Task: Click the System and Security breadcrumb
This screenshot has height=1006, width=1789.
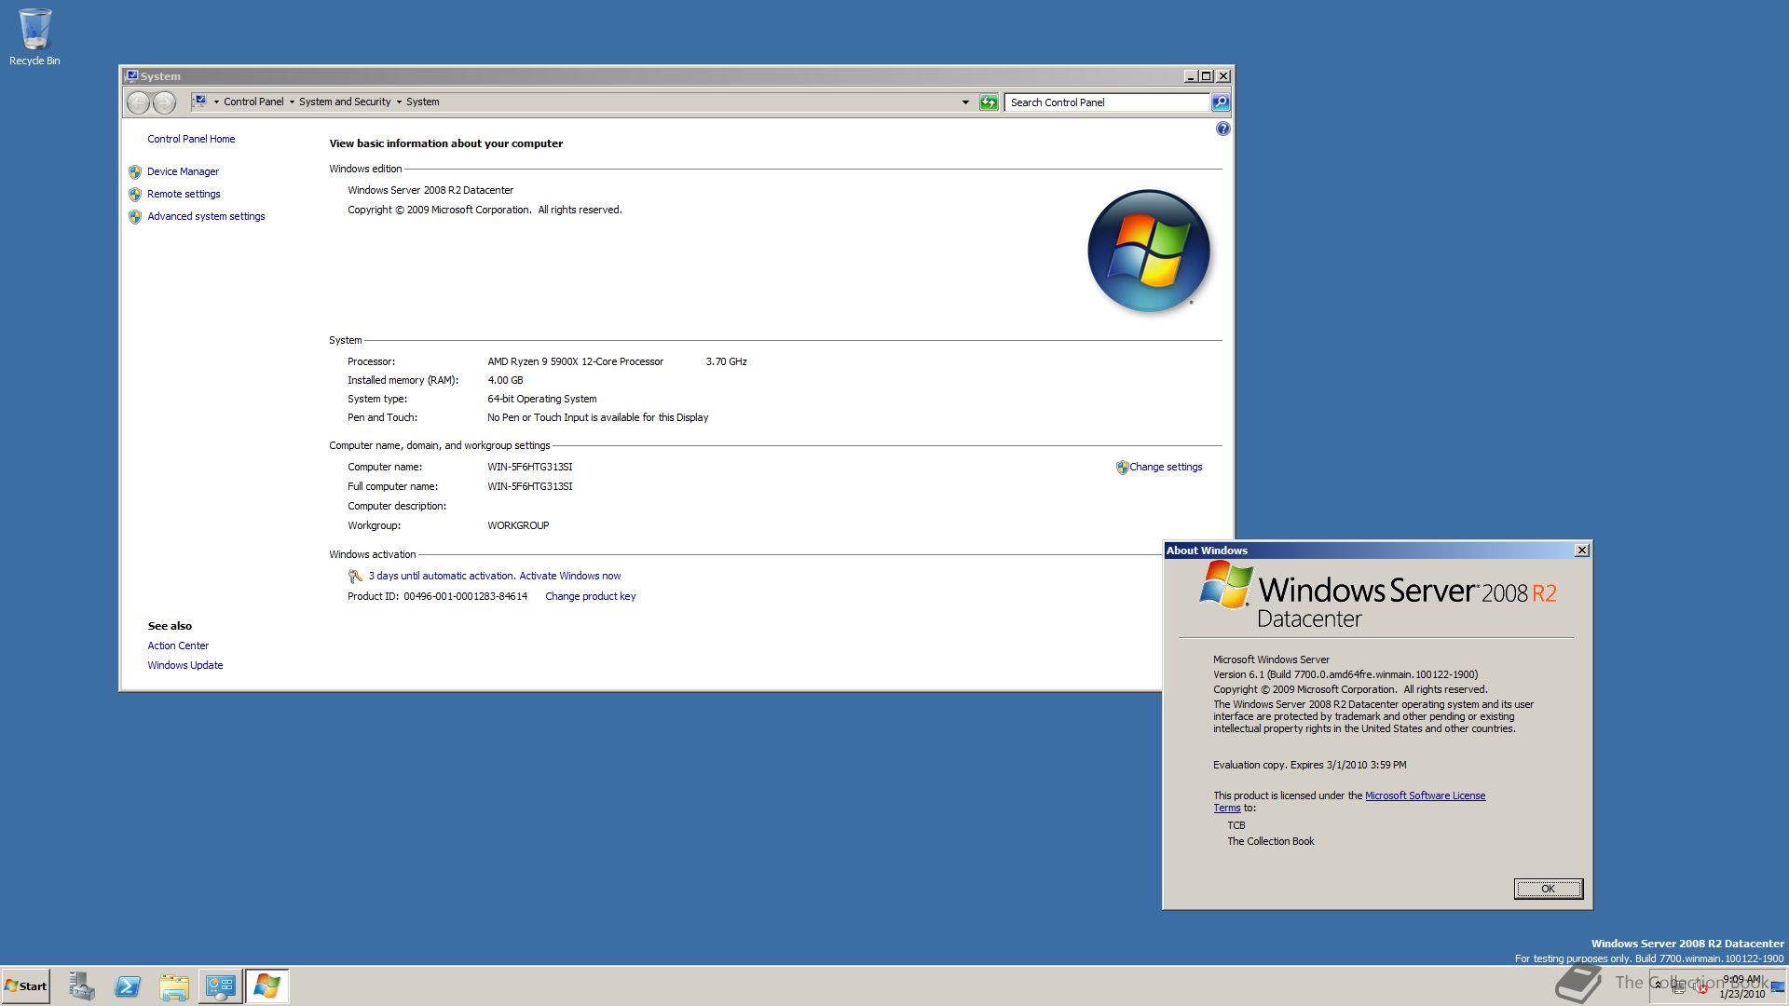Action: [345, 102]
